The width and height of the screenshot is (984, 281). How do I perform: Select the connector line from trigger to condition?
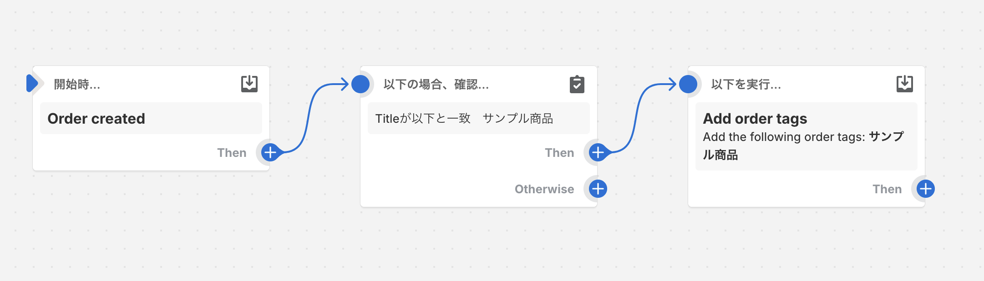coord(309,117)
